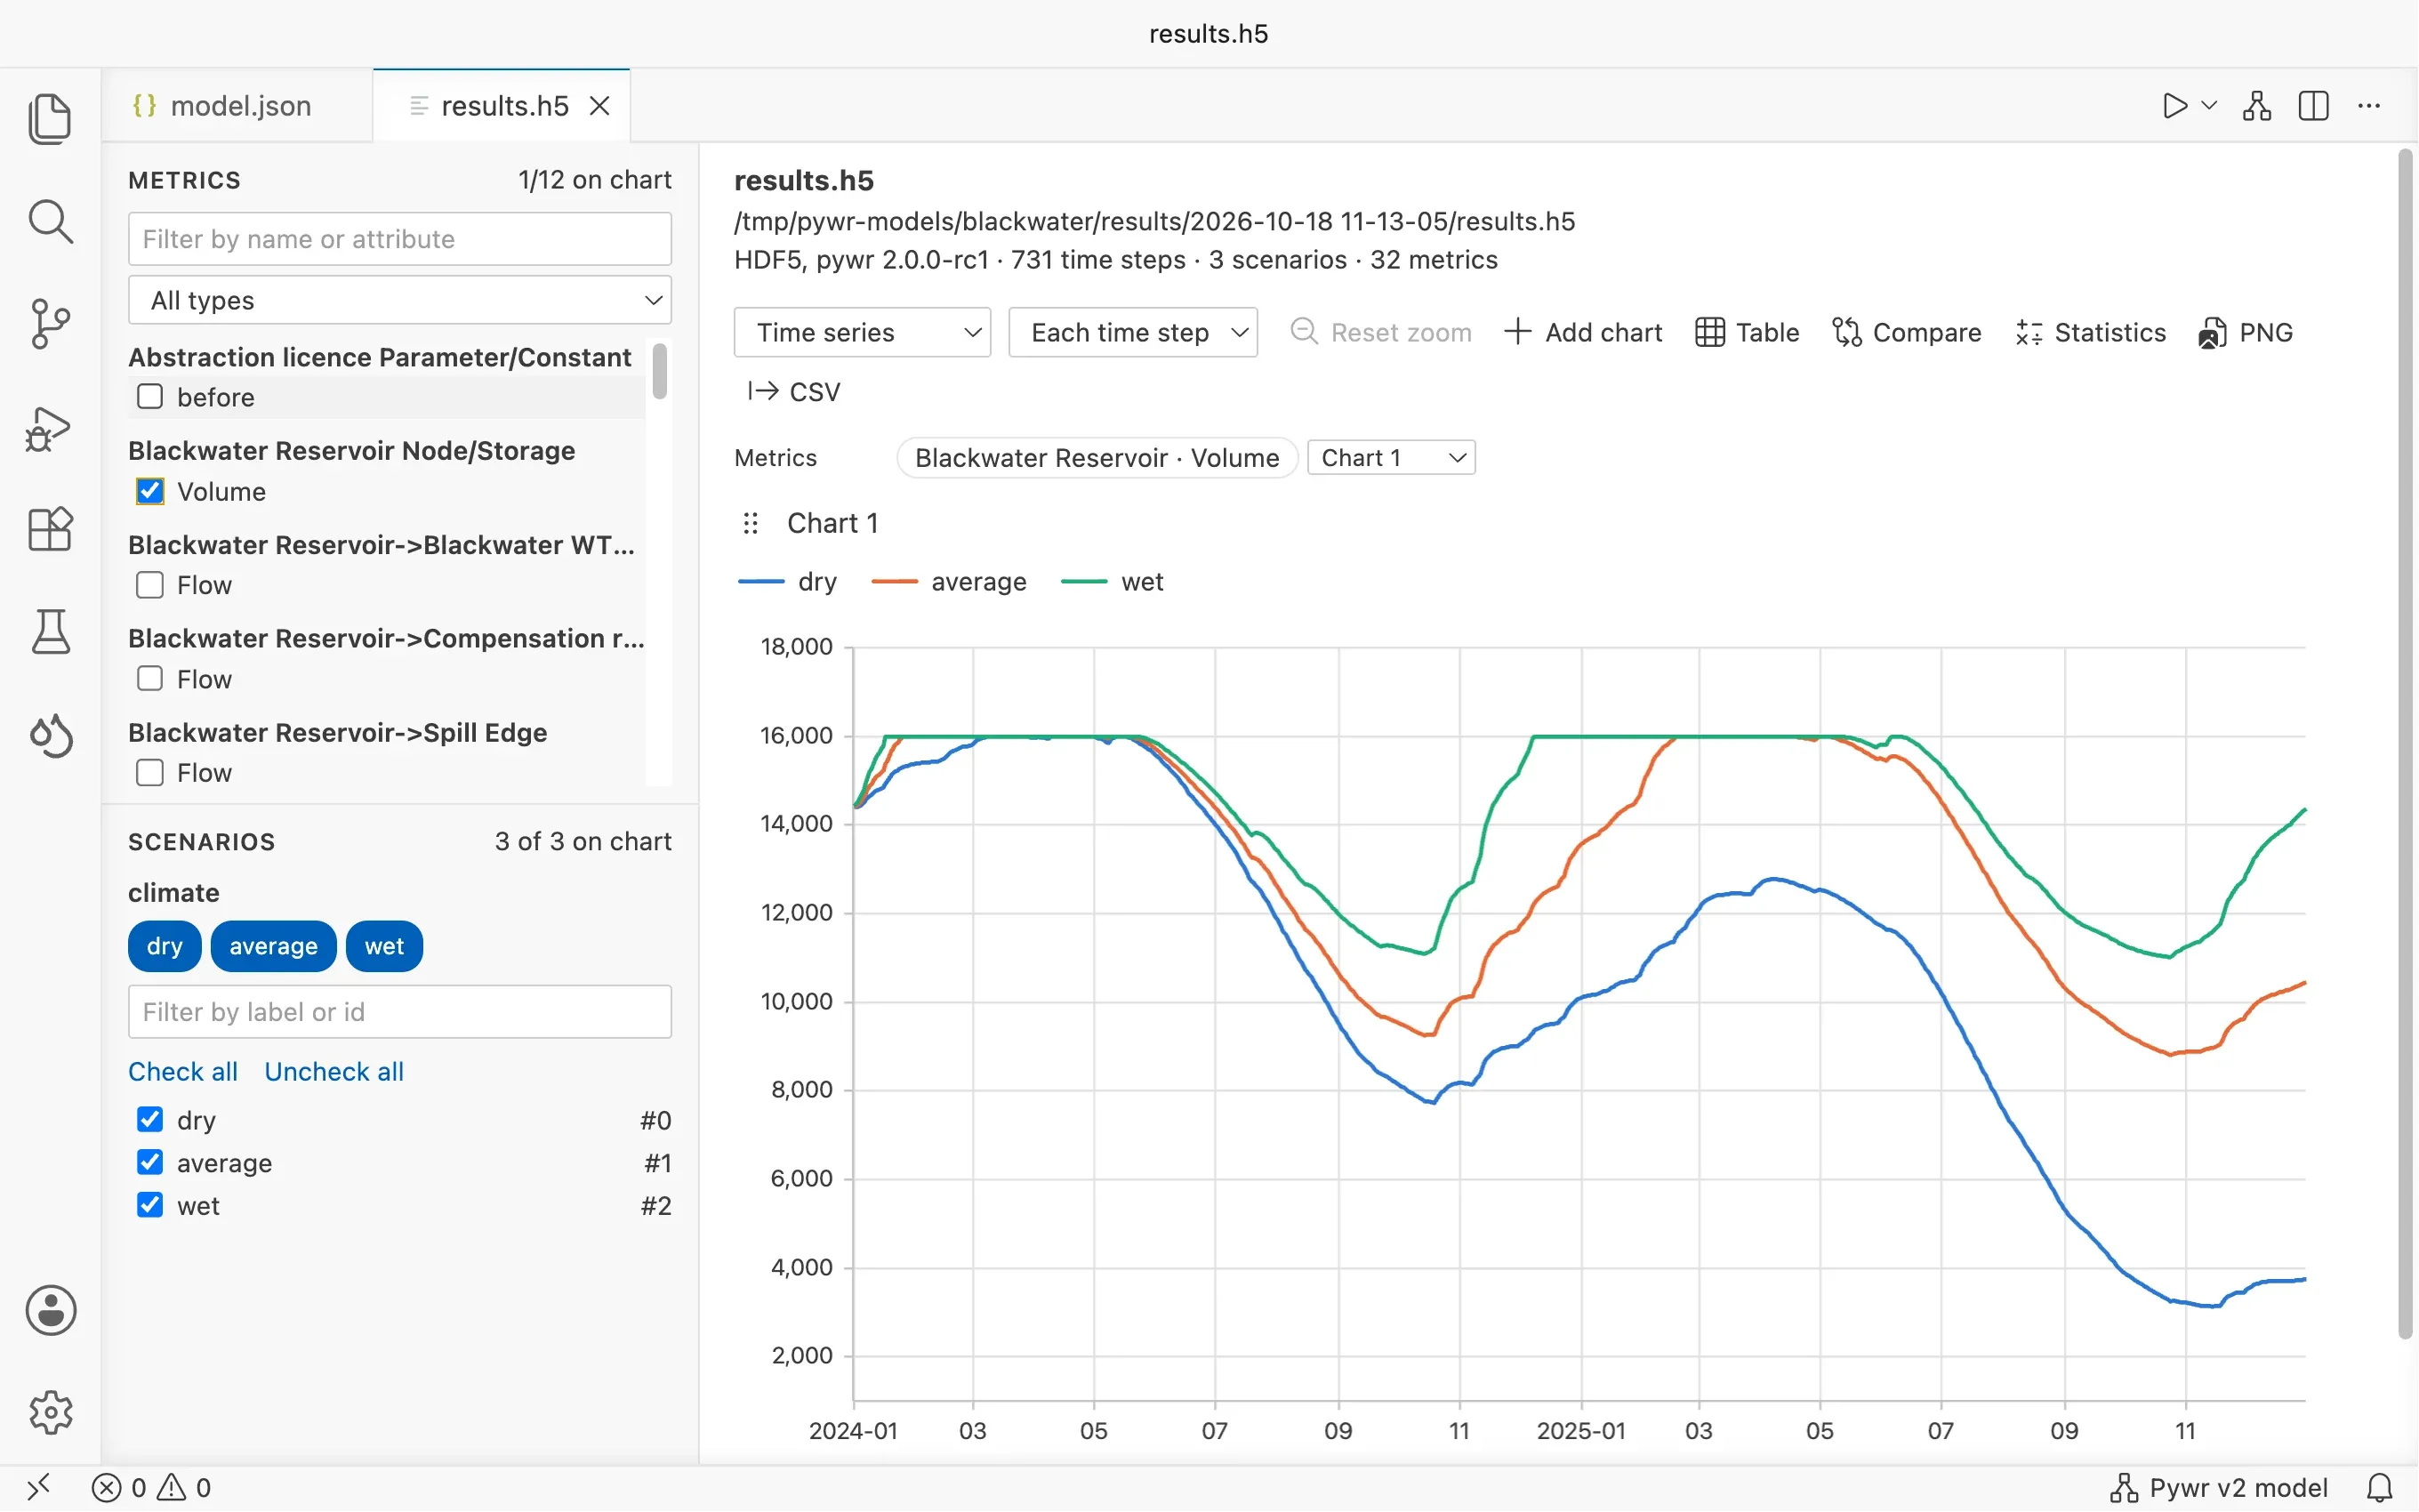Check the 'before' Abstraction licence checkbox
This screenshot has width=2419, height=1512.
point(150,397)
